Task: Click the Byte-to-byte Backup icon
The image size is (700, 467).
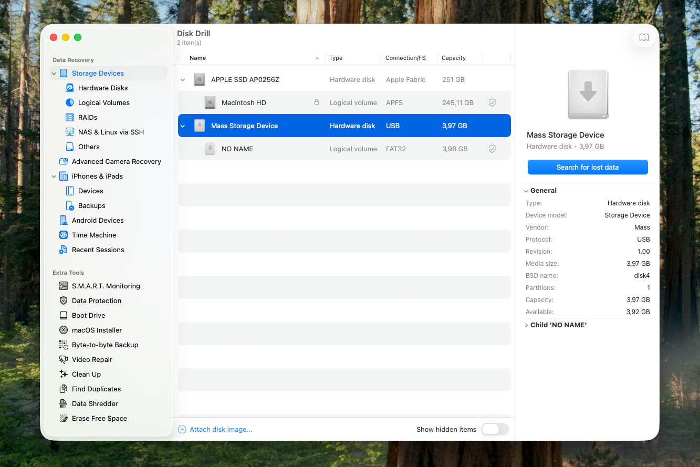Action: [64, 345]
